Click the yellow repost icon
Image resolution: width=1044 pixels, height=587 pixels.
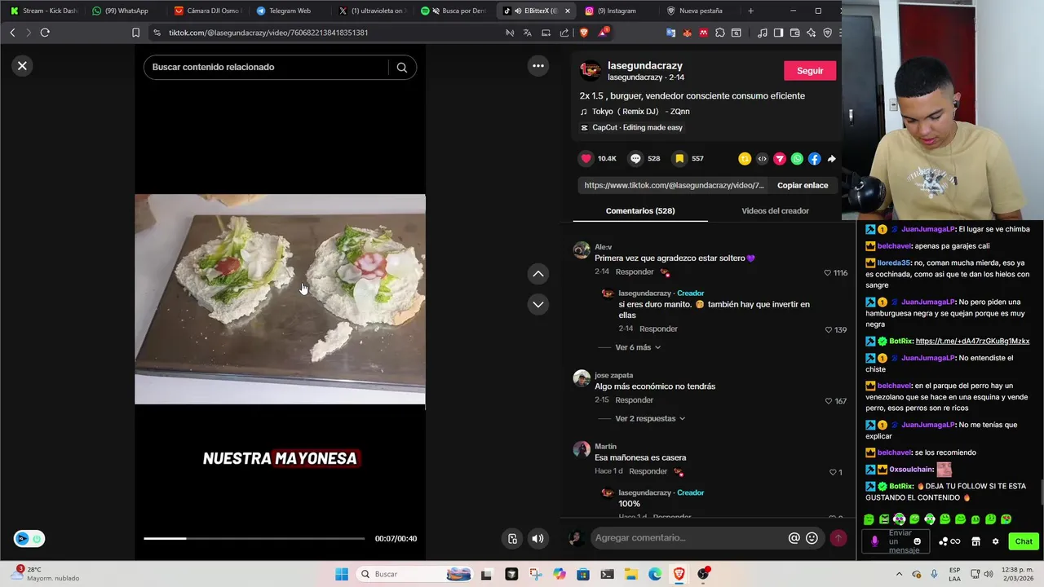(x=745, y=159)
